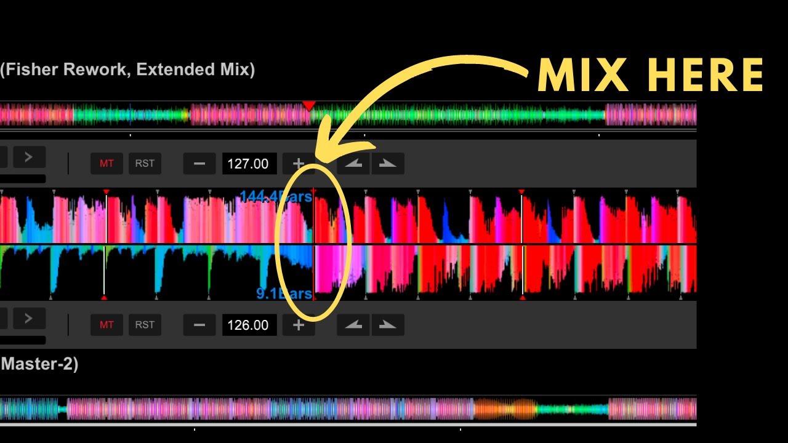This screenshot has height=443, width=788.
Task: Reset tempo with top deck RST button
Action: 145,163
